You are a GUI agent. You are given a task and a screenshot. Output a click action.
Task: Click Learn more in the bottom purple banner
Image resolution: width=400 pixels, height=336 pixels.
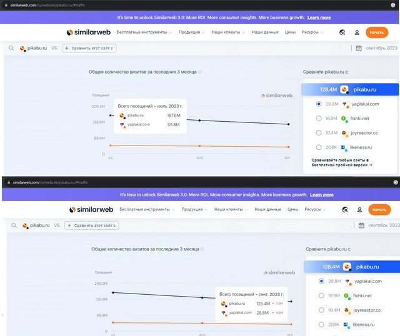point(322,195)
